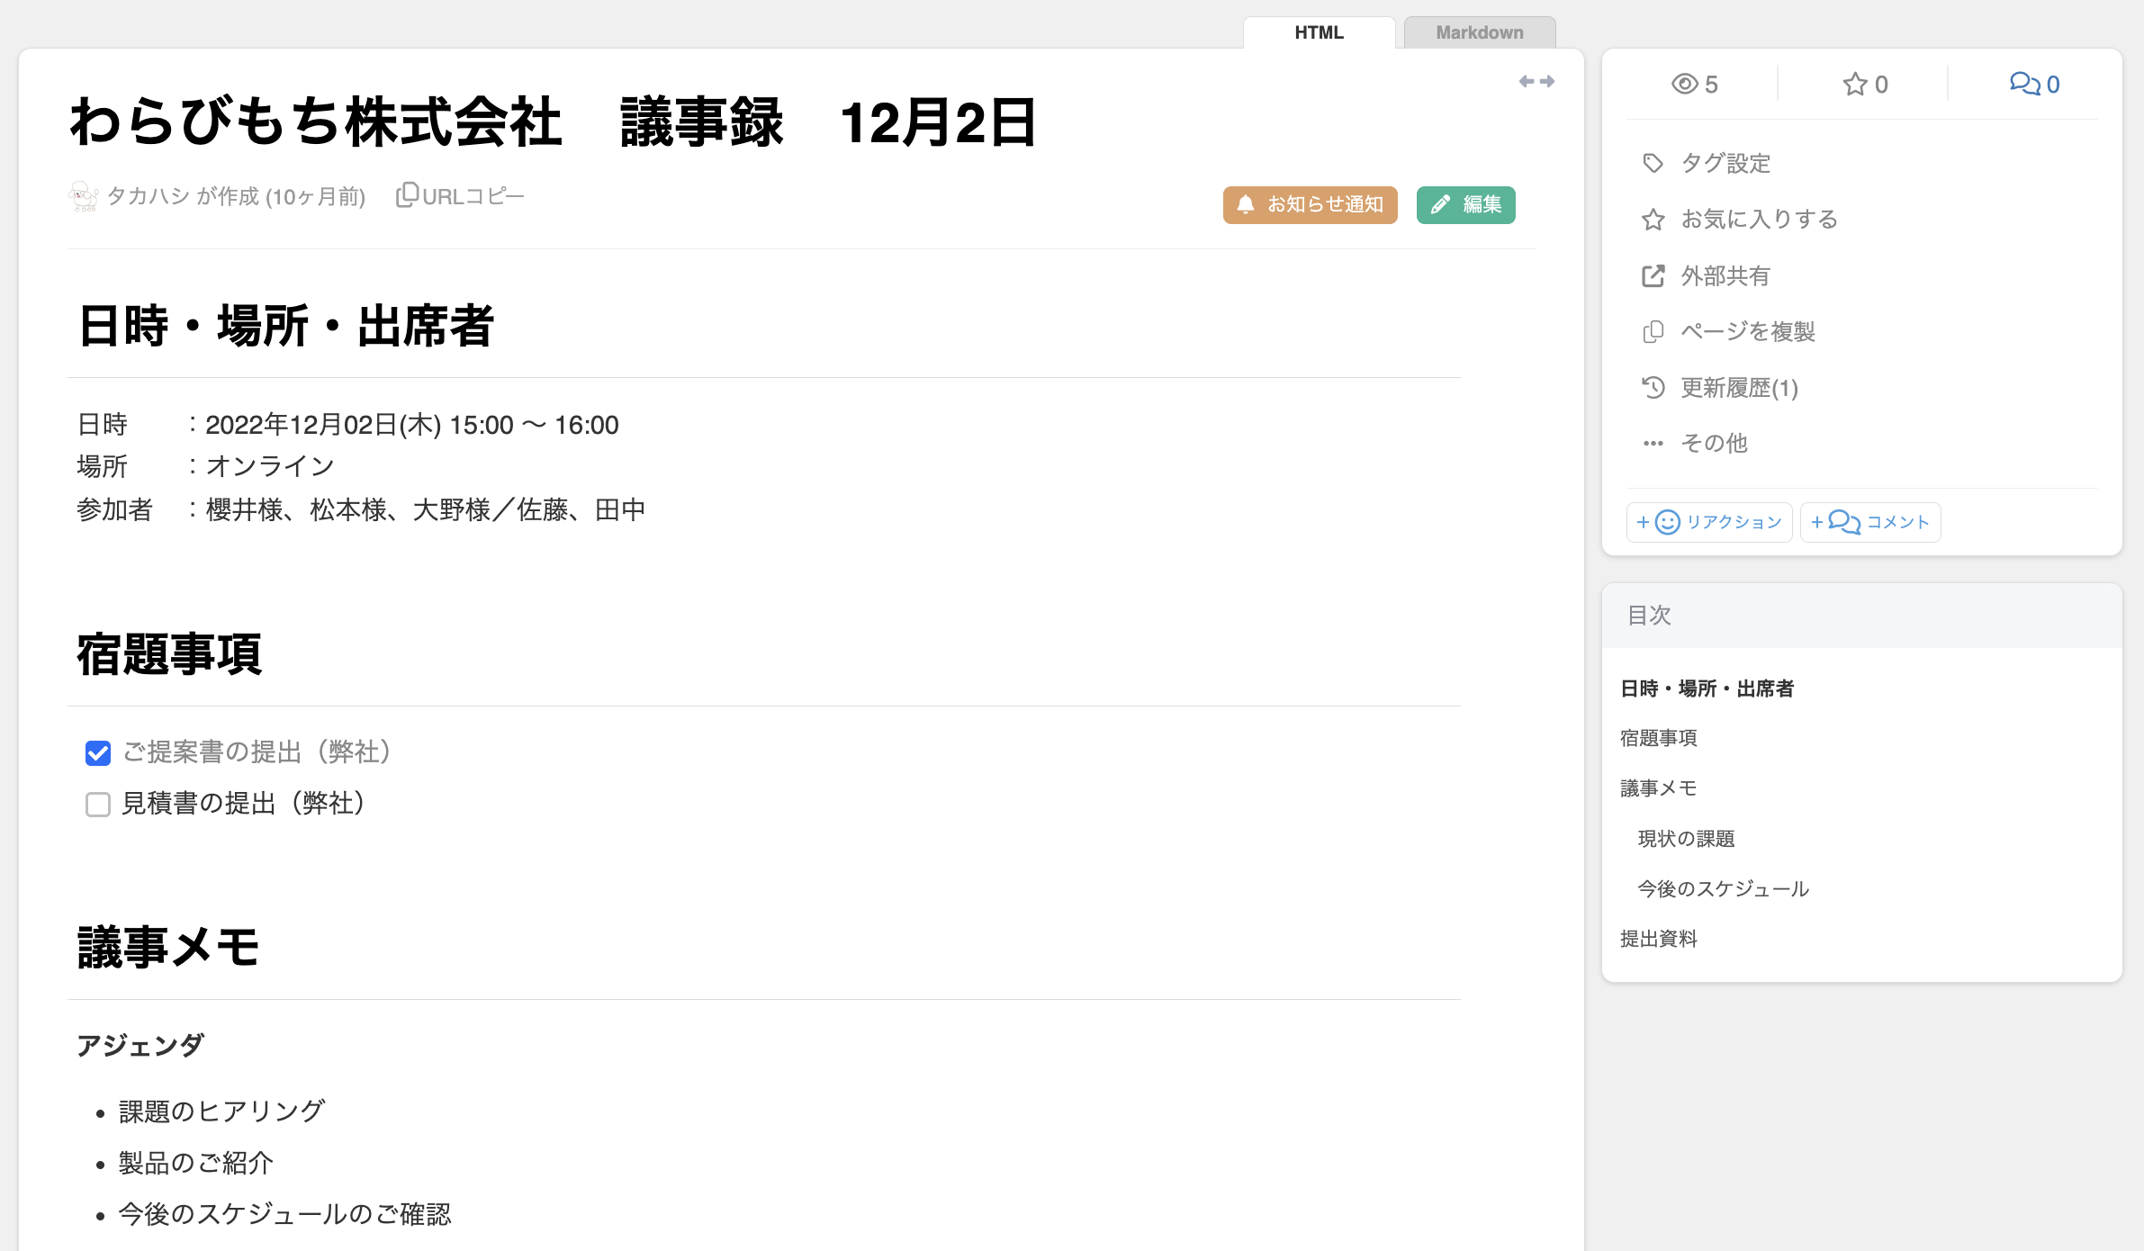This screenshot has height=1251, width=2144.
Task: Navigate back with left arrow
Action: (1527, 81)
